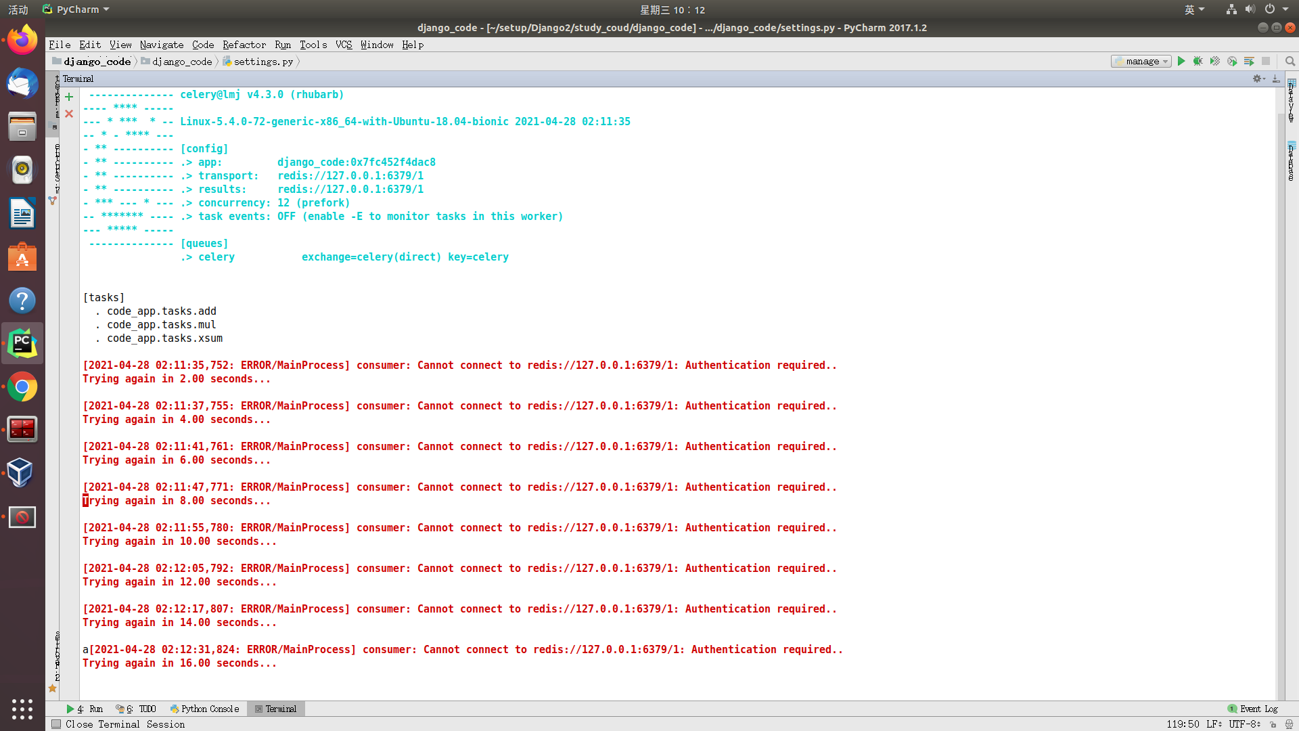Start debugging with the bug icon
Image resolution: width=1299 pixels, height=731 pixels.
tap(1198, 61)
